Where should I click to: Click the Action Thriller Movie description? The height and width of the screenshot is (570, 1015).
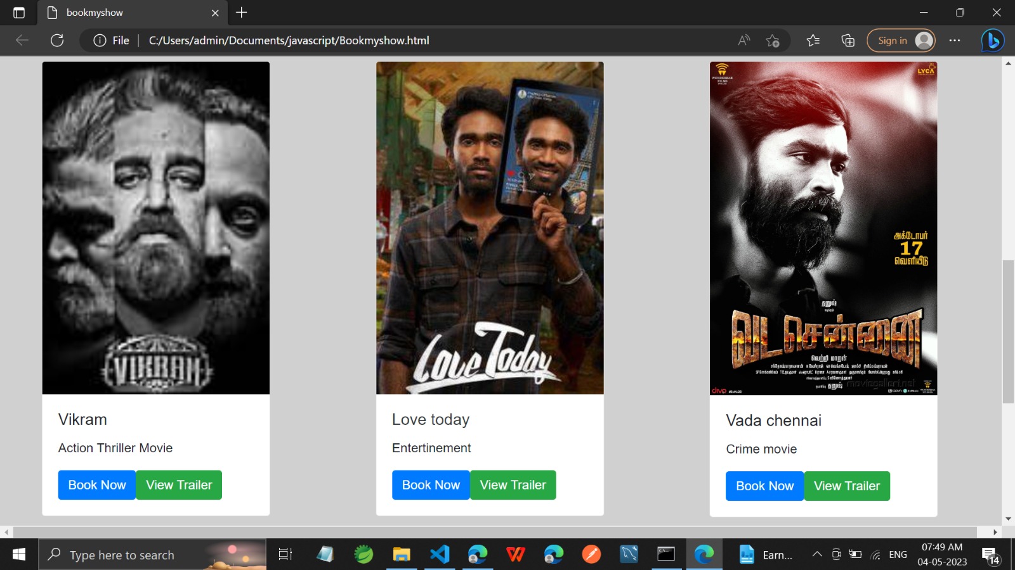coord(115,448)
